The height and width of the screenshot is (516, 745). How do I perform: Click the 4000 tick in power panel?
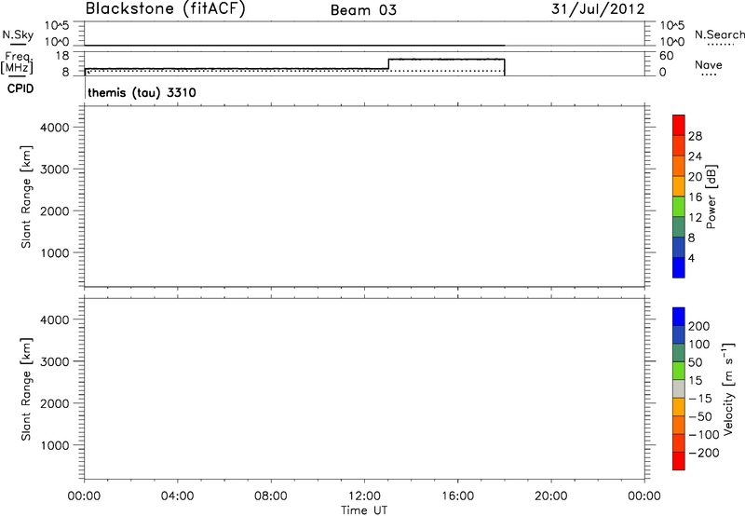pyautogui.click(x=55, y=128)
